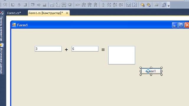The width and height of the screenshot is (189, 106).
Task: Click the Make Same Width icon
Action: [x=52, y=5]
